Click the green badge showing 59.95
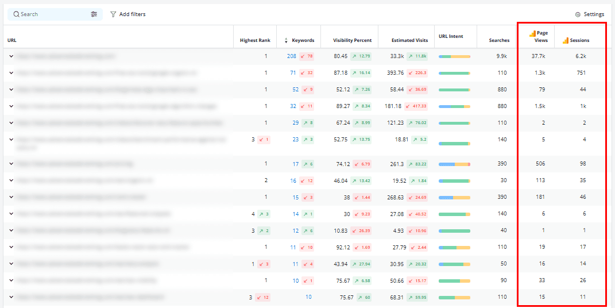 tap(417, 297)
